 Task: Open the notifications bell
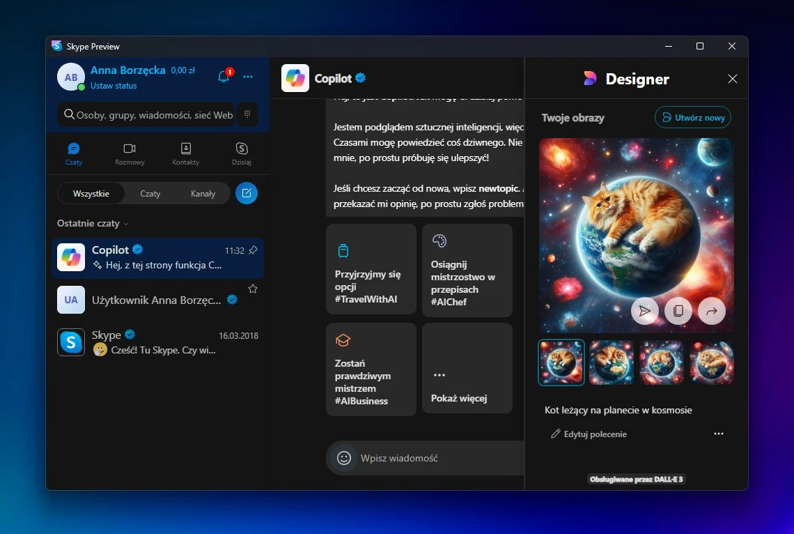coord(224,75)
